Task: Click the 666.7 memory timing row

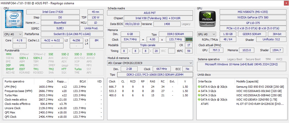Action: tap(150, 86)
